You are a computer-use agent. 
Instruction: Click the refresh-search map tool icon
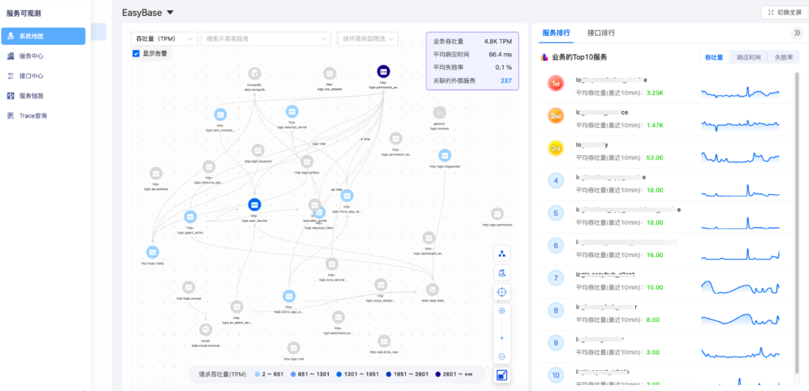pyautogui.click(x=502, y=273)
